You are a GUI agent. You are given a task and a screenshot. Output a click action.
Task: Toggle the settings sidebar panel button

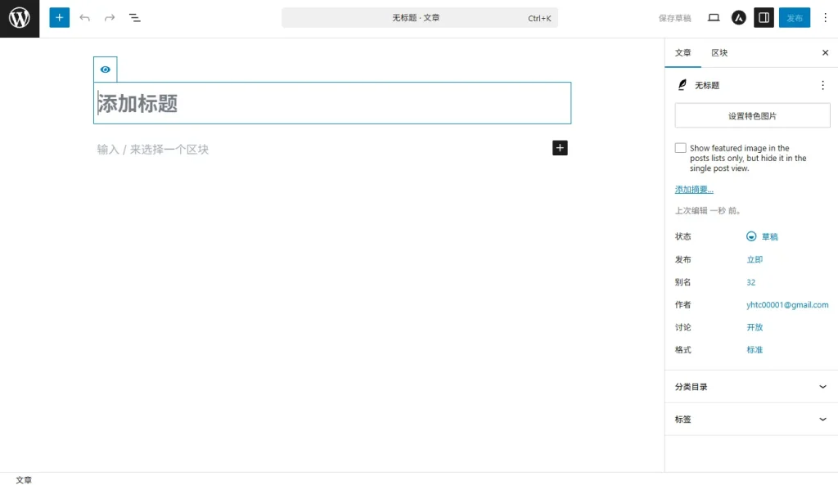coord(764,17)
